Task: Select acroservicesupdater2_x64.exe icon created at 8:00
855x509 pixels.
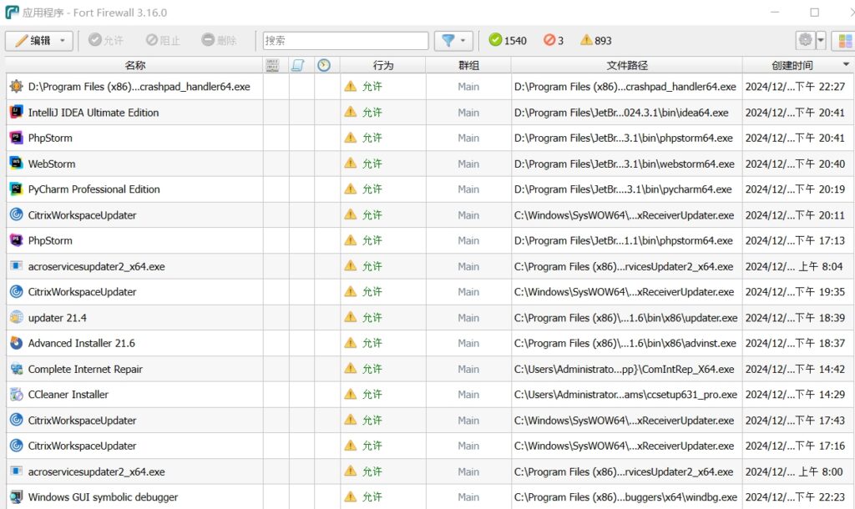Action: (x=17, y=471)
